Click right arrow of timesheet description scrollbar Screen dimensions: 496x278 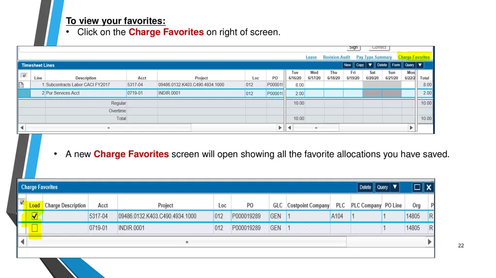point(280,128)
